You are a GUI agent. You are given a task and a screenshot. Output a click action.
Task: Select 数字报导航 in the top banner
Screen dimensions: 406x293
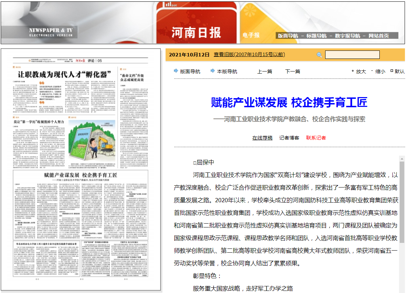347,36
